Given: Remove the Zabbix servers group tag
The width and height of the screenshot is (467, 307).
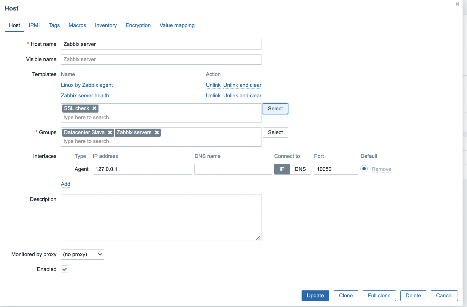Looking at the screenshot, I should pos(157,132).
